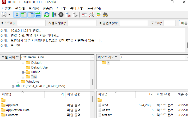This screenshot has height=118, width=188.
Task: Click the 빠른 연결 quick connect button
Action: [x=184, y=23]
